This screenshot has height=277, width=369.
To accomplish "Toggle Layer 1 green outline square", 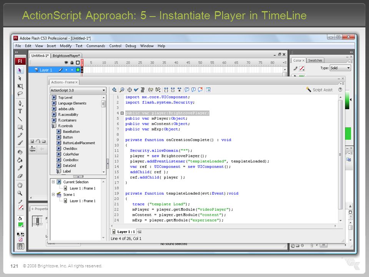I will click(78, 70).
